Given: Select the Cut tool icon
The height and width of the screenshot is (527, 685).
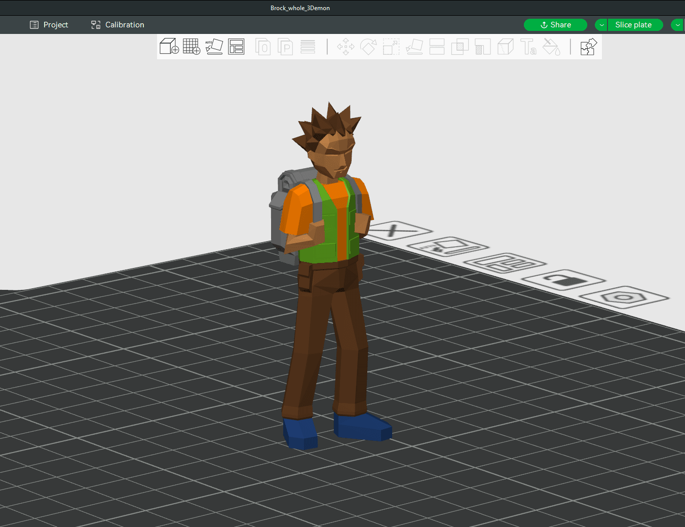Looking at the screenshot, I should point(437,47).
